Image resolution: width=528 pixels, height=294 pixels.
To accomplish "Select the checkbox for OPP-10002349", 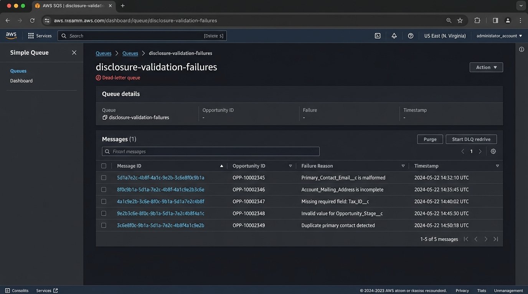I will click(104, 225).
